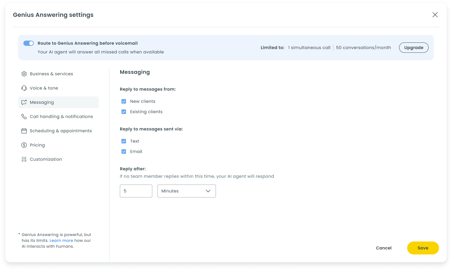
Task: Open the Minutes time-unit dropdown
Action: pos(187,191)
